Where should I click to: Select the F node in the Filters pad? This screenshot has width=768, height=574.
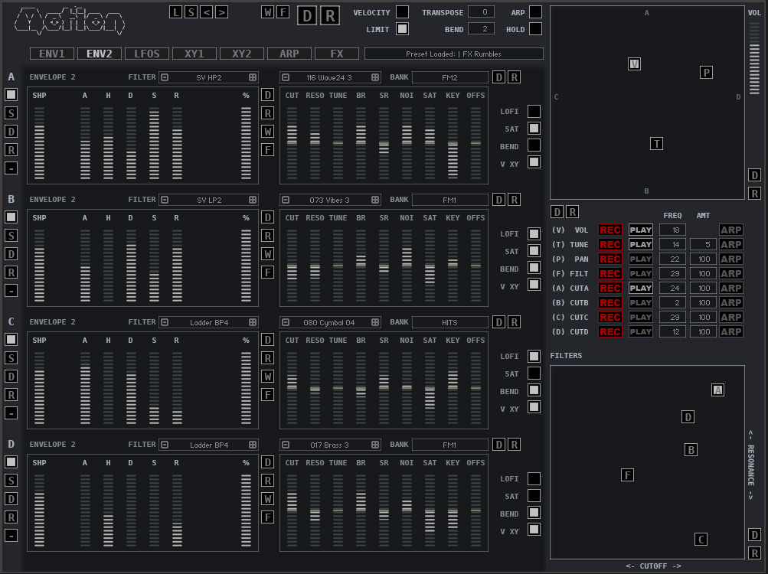(627, 475)
